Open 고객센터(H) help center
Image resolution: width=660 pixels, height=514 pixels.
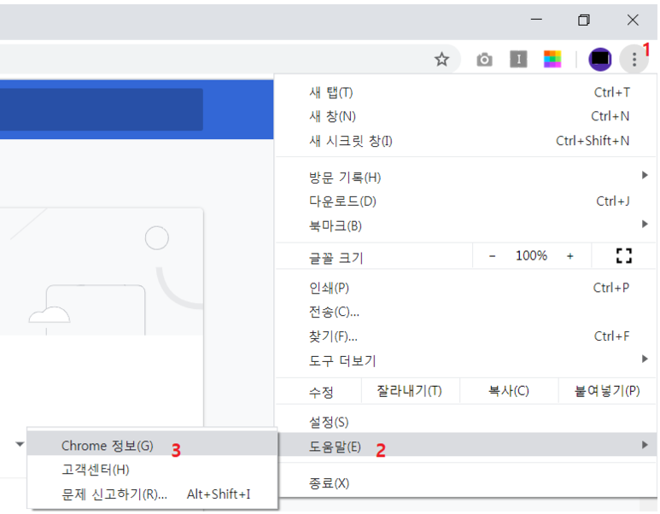pyautogui.click(x=152, y=470)
